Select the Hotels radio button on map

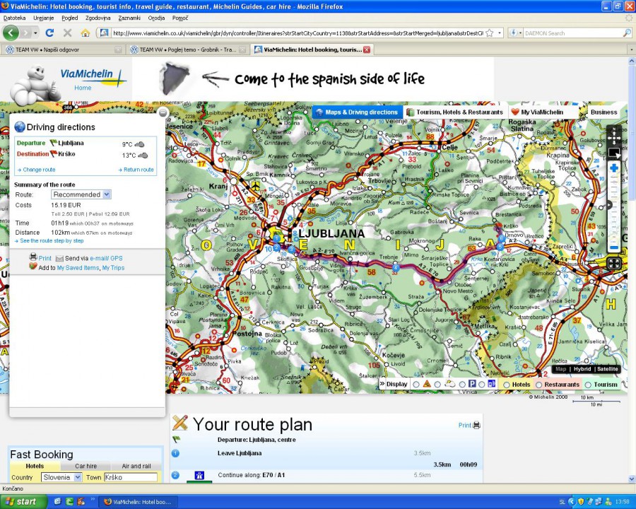click(x=507, y=385)
